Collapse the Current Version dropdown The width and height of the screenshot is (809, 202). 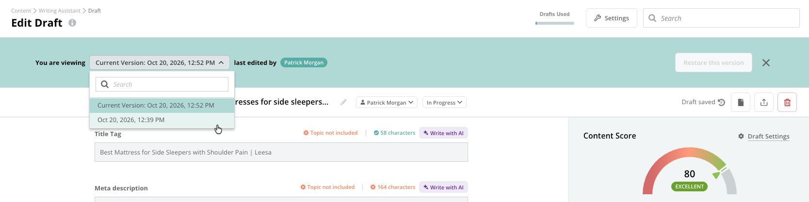point(160,62)
